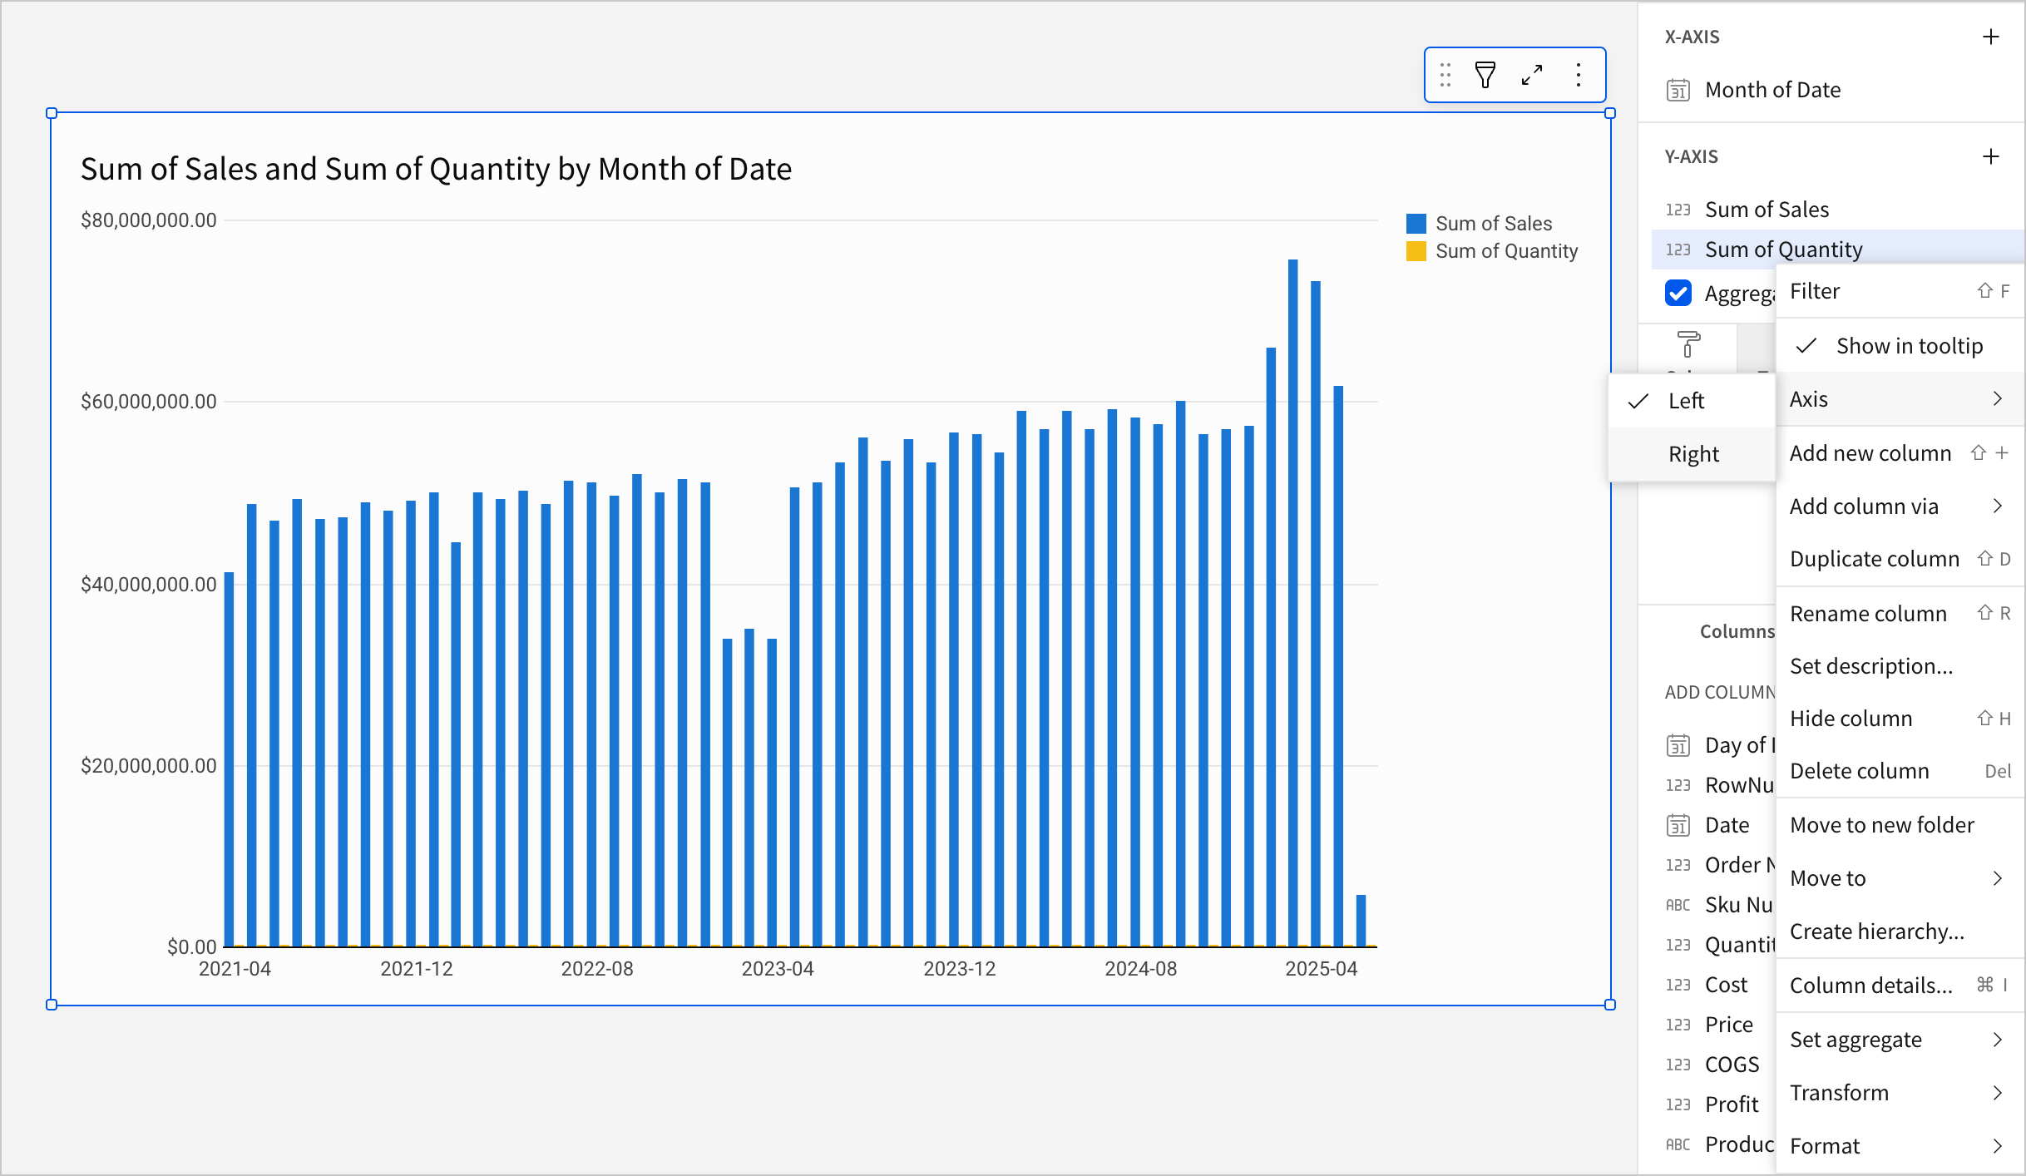The width and height of the screenshot is (2026, 1176).
Task: Grab the drag handle dots icon
Action: pos(1445,75)
